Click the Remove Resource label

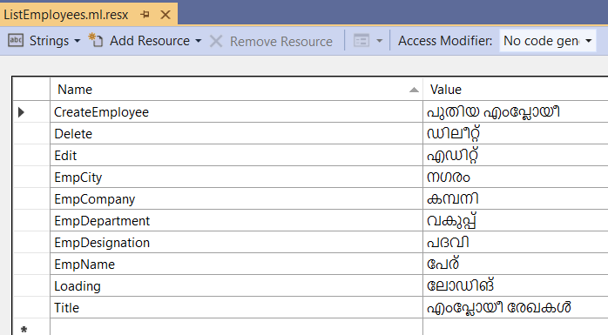pyautogui.click(x=281, y=41)
